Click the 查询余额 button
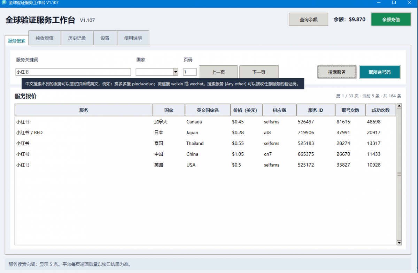This screenshot has width=418, height=273. coord(309,19)
